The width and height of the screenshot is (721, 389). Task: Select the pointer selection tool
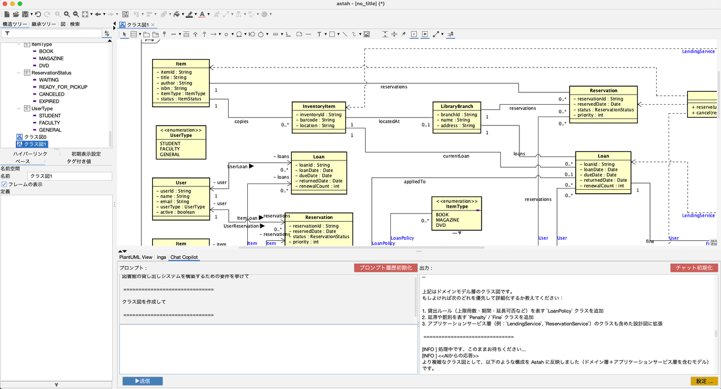click(x=125, y=34)
